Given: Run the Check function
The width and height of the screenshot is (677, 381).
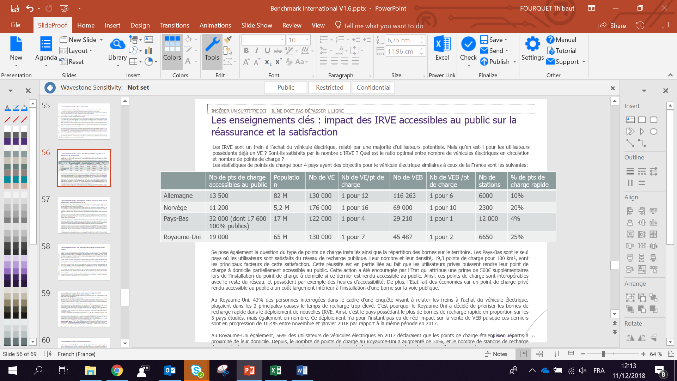Looking at the screenshot, I should 468,51.
